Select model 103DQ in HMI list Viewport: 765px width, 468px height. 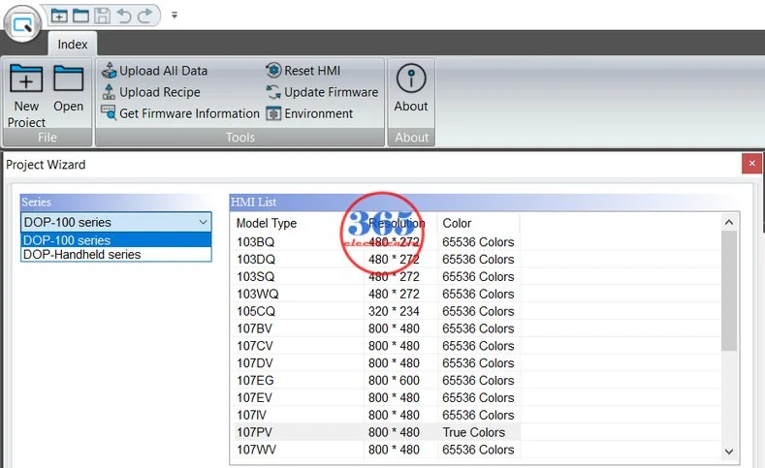pyautogui.click(x=256, y=260)
